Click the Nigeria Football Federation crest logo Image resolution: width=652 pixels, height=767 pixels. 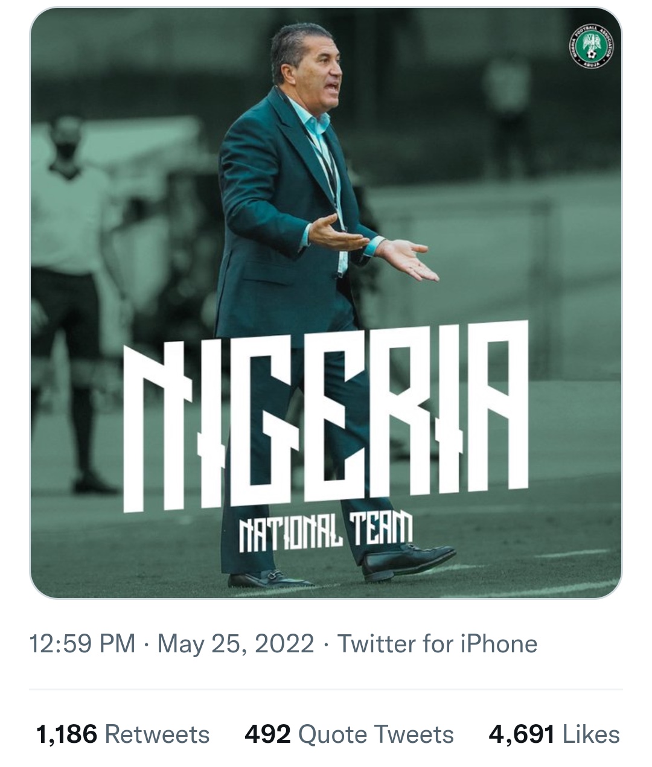[x=592, y=46]
